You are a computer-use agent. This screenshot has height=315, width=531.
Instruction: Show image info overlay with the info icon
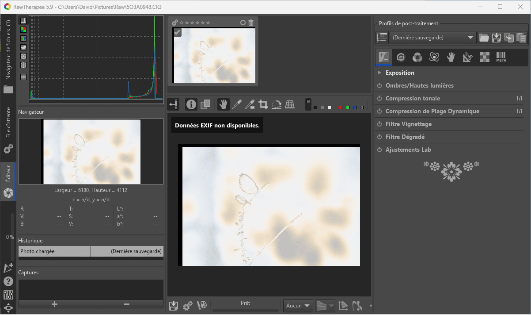click(191, 104)
